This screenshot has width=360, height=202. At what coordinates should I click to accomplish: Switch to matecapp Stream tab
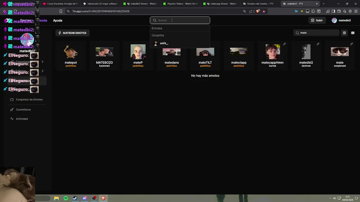click(220, 4)
